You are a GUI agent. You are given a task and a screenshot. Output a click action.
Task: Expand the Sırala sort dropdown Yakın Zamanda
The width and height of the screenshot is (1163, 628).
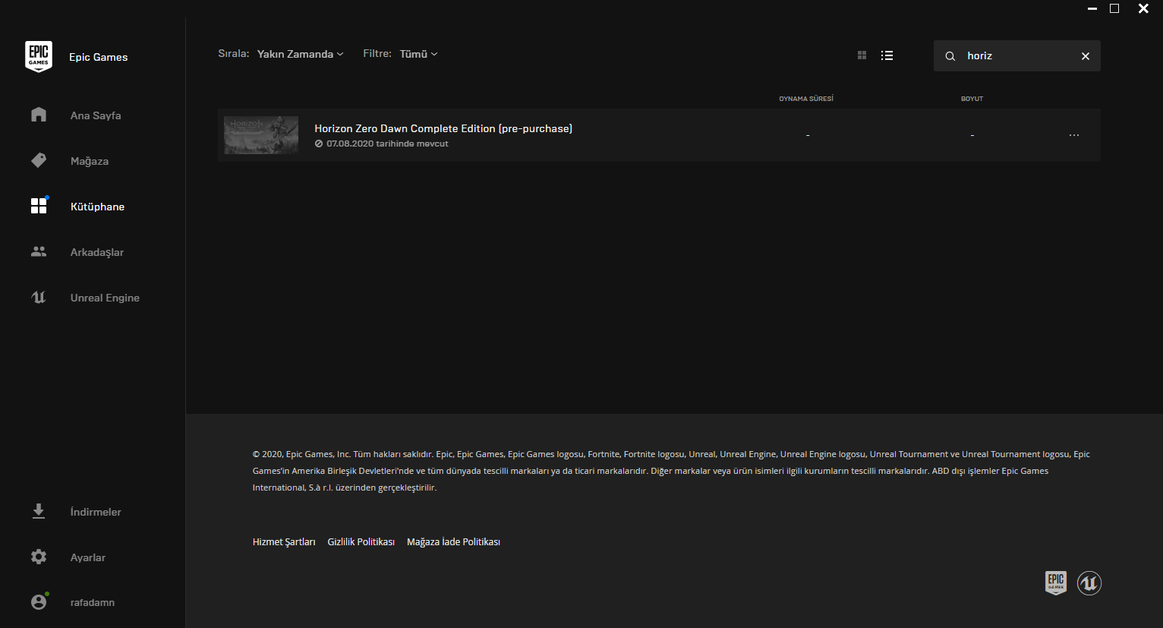[301, 54]
